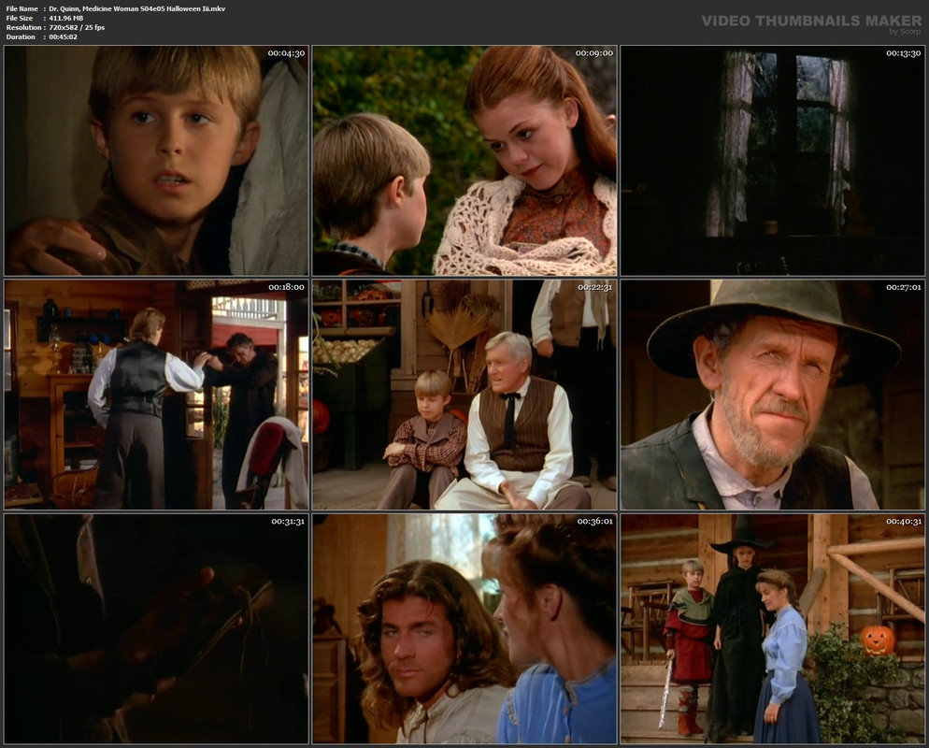Viewport: 929px width, 748px height.
Task: Open the thumbnail stamped 00:18:00
Action: click(x=156, y=395)
